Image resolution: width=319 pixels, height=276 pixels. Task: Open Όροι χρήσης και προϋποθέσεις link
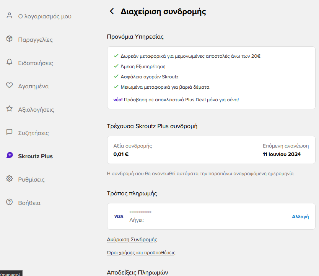[141, 253]
